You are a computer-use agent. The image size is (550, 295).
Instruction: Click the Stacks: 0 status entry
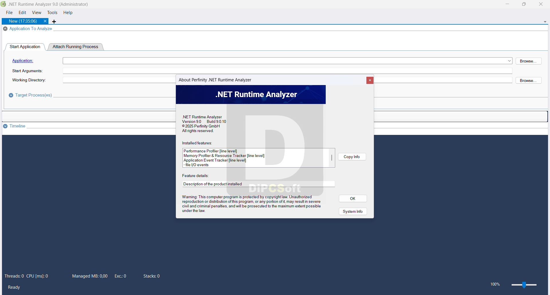click(x=152, y=276)
